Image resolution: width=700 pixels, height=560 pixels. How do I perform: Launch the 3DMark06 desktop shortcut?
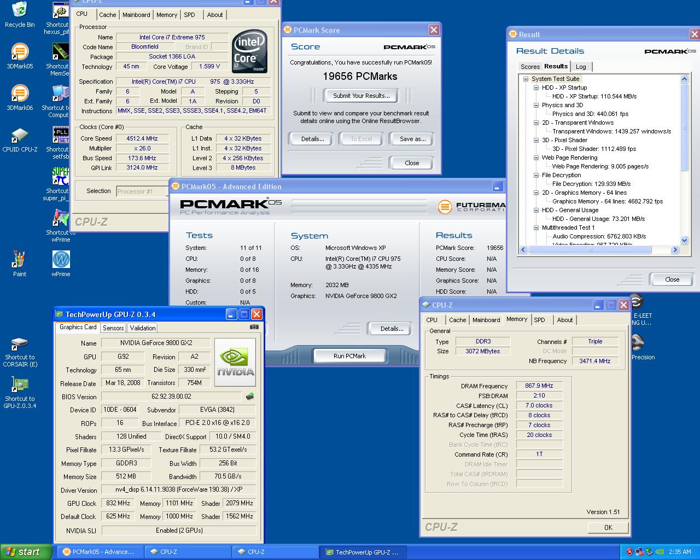click(x=20, y=97)
